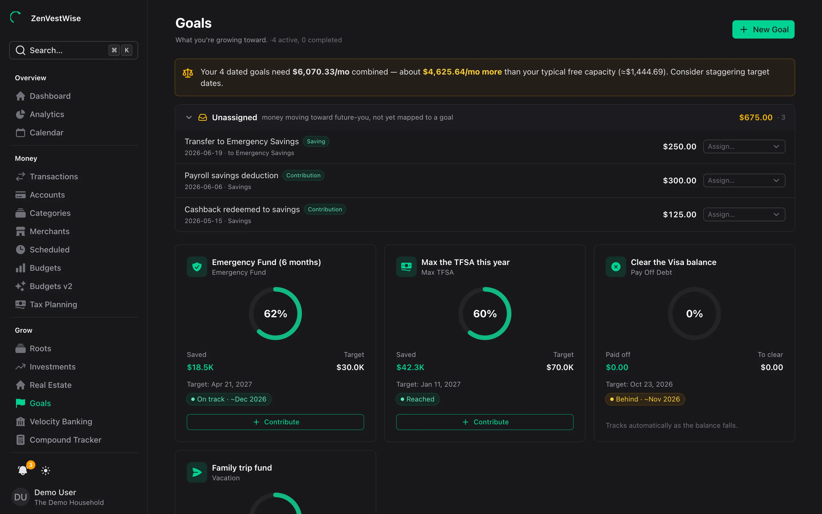The image size is (822, 514).
Task: Click the $42.3K saved amount
Action: 410,367
